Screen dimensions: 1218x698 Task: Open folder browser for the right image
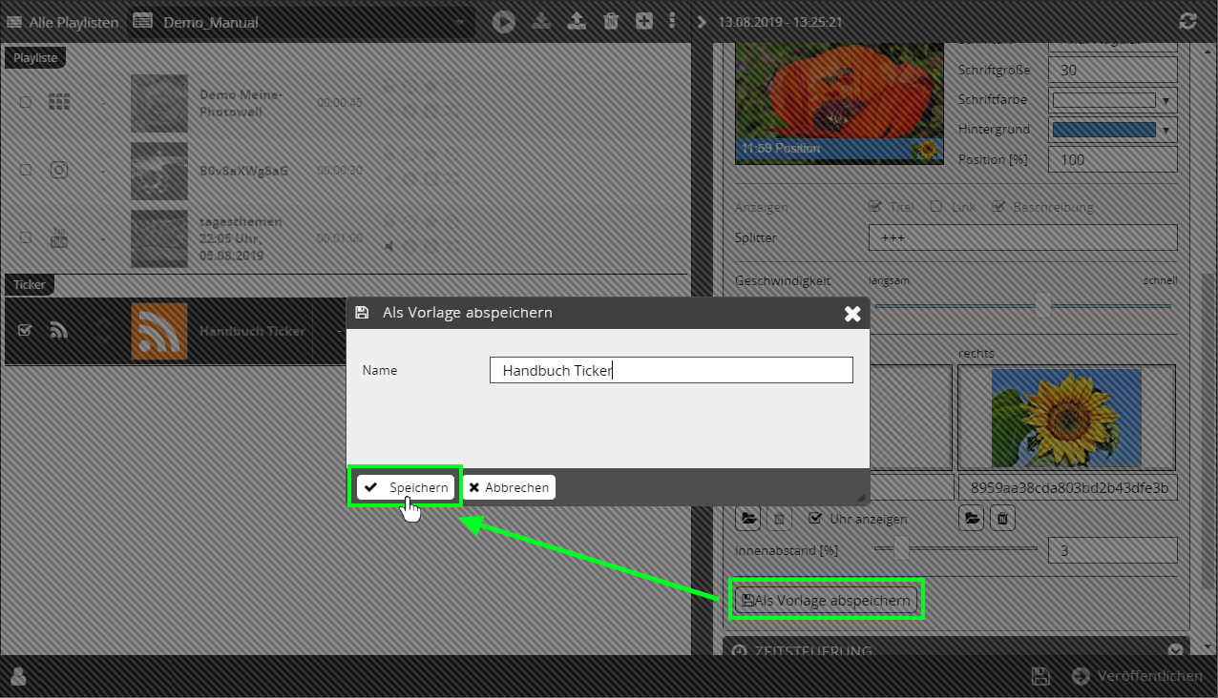pyautogui.click(x=972, y=518)
